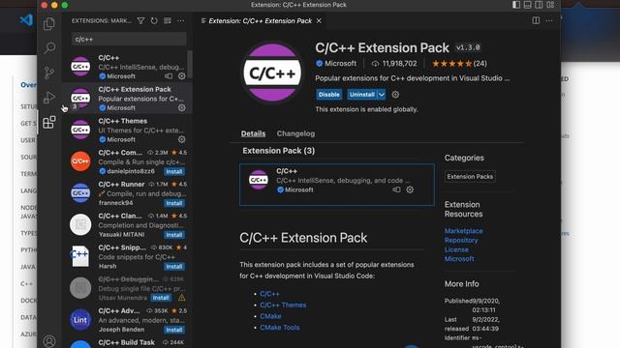Disable the C/C++ Extension Pack

(329, 95)
